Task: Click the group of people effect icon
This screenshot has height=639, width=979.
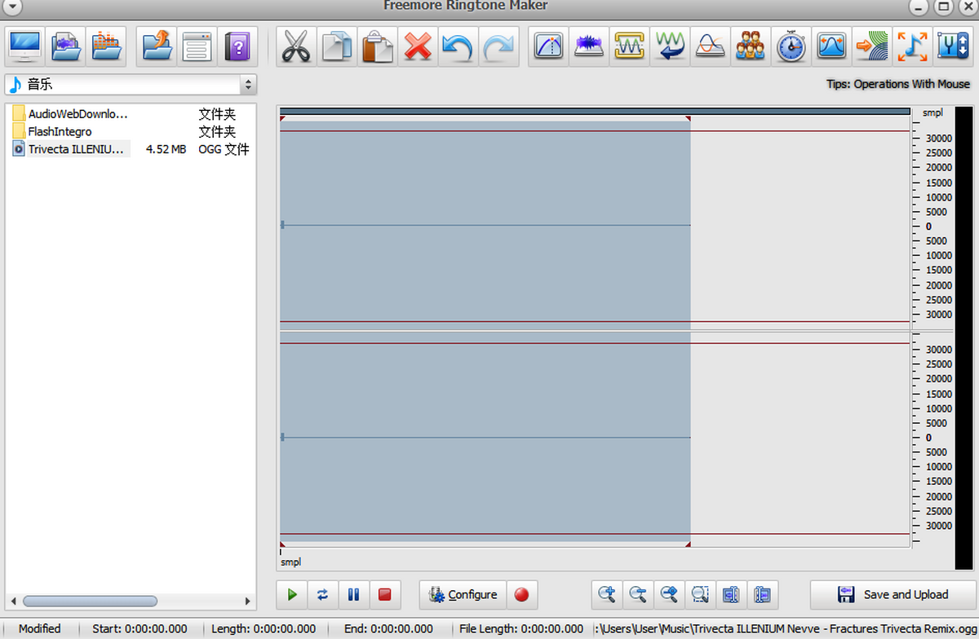Action: click(751, 46)
